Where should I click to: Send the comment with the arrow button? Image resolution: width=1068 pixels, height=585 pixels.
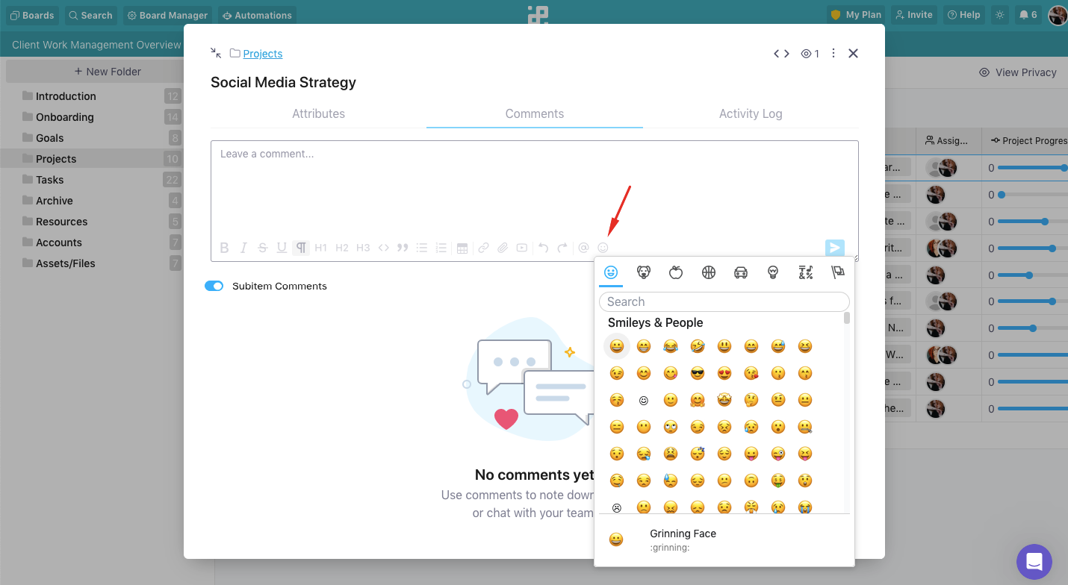[834, 248]
